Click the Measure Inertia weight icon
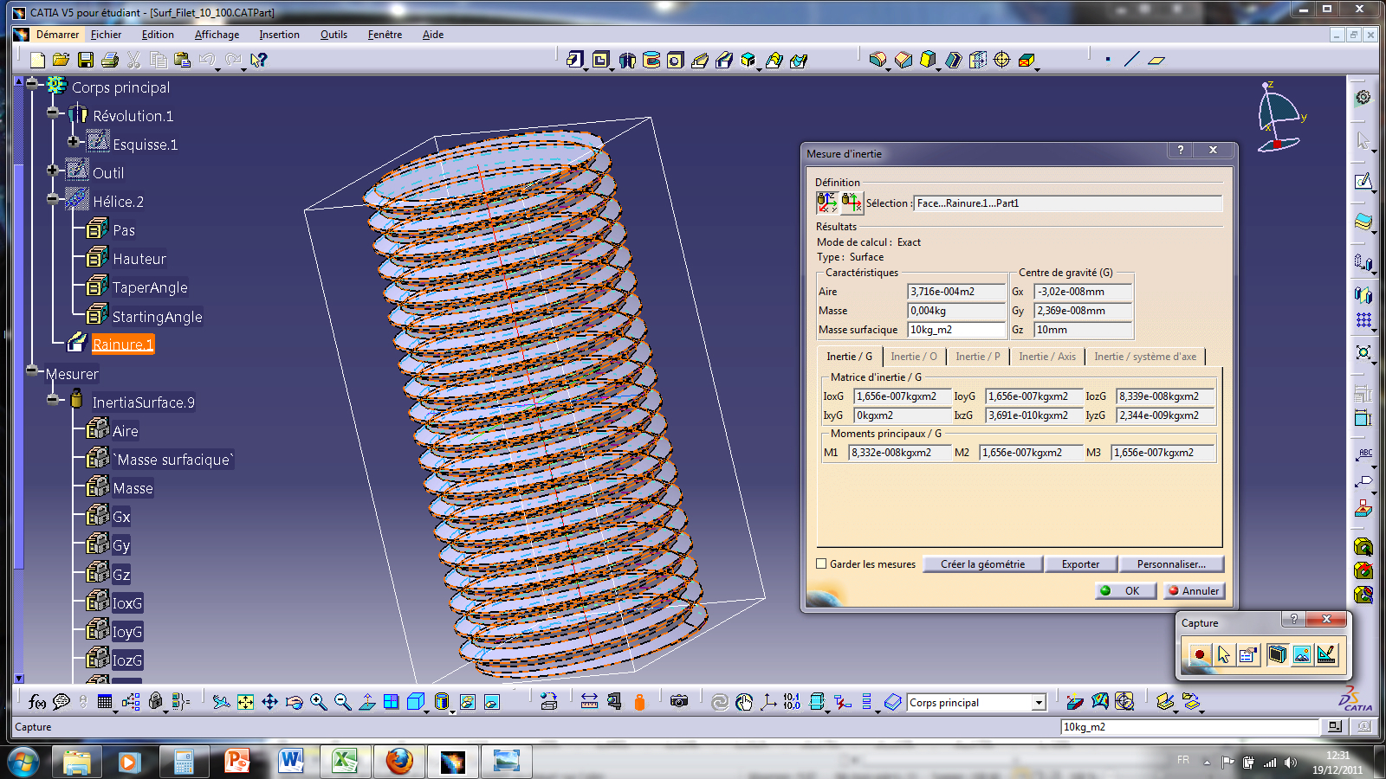 tap(639, 702)
